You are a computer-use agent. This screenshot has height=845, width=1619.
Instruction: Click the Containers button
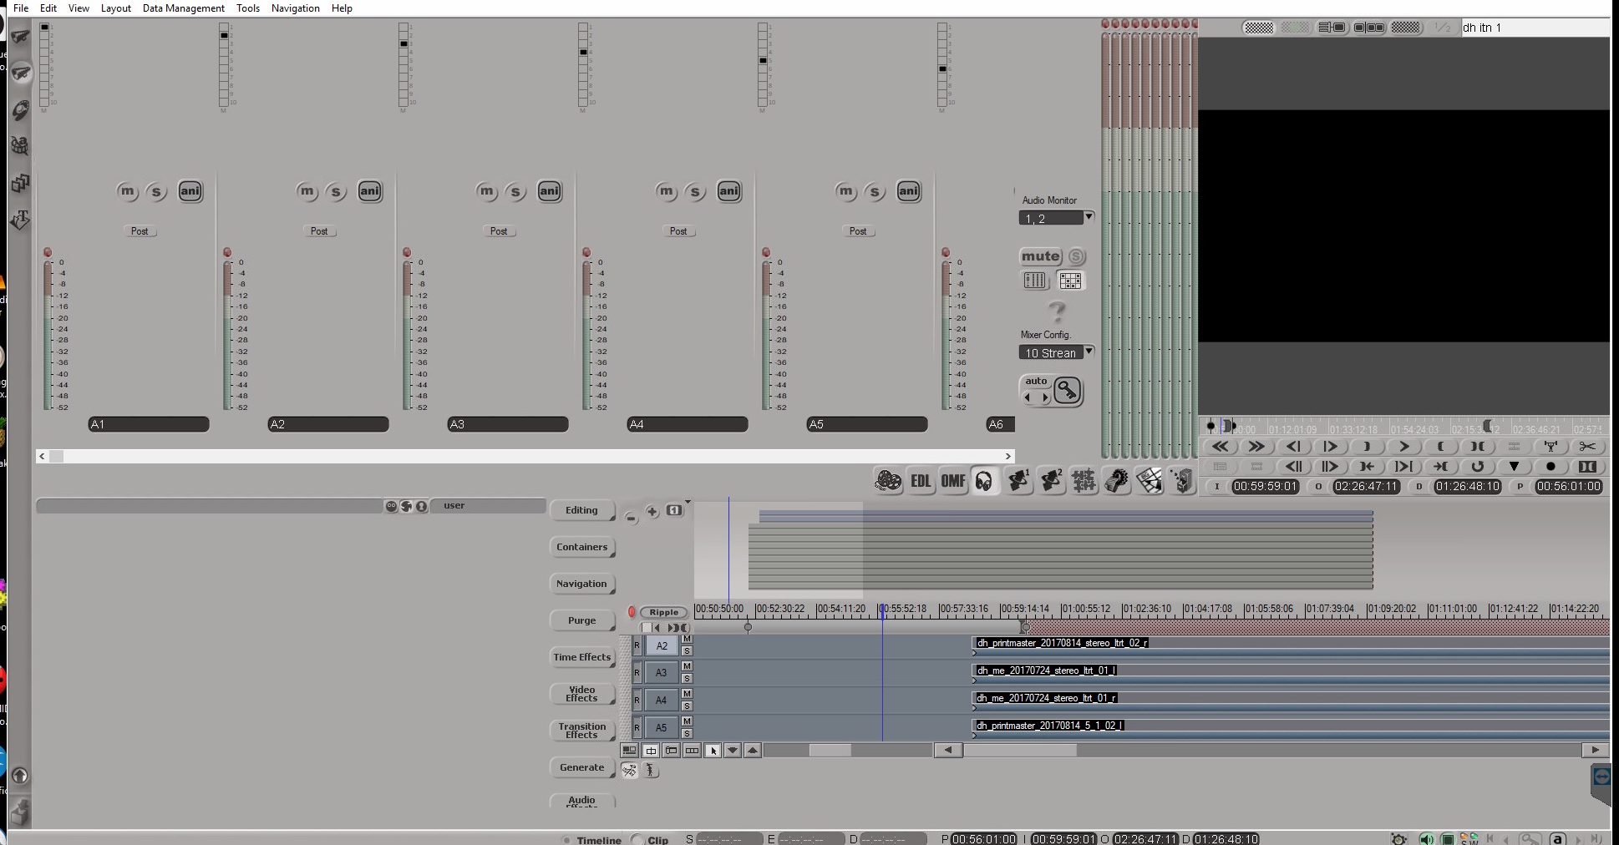coord(582,547)
